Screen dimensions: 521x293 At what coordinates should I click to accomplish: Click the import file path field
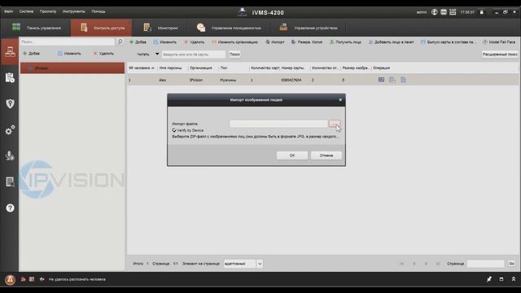278,124
